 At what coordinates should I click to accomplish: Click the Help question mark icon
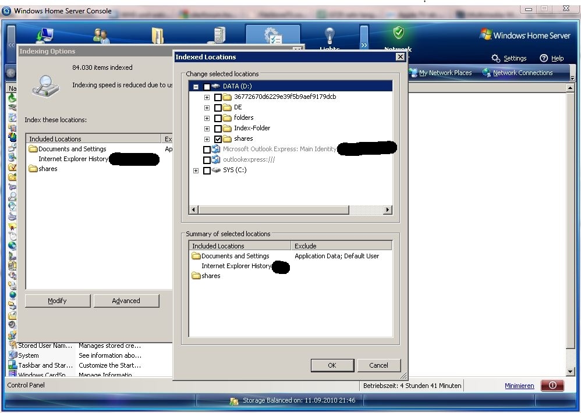pyautogui.click(x=544, y=58)
